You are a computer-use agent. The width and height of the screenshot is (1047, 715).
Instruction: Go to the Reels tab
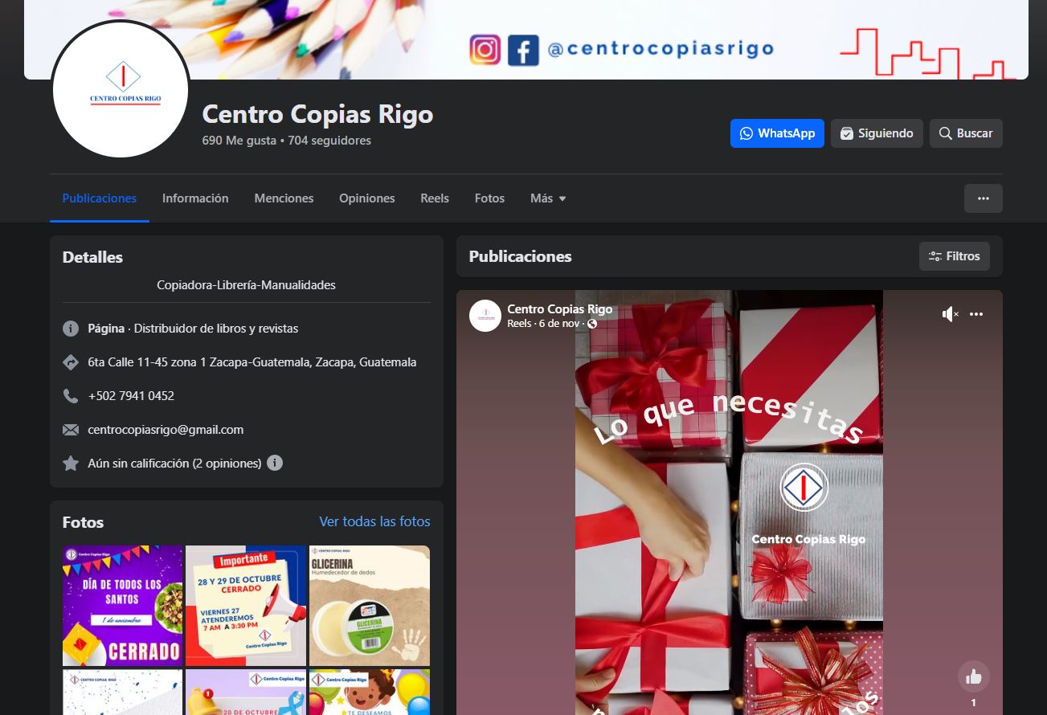tap(435, 198)
